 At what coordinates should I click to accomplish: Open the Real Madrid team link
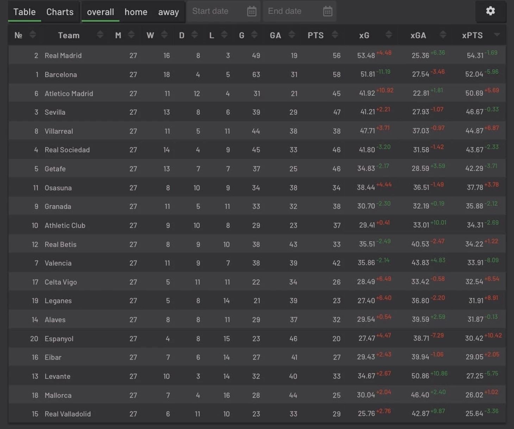63,56
